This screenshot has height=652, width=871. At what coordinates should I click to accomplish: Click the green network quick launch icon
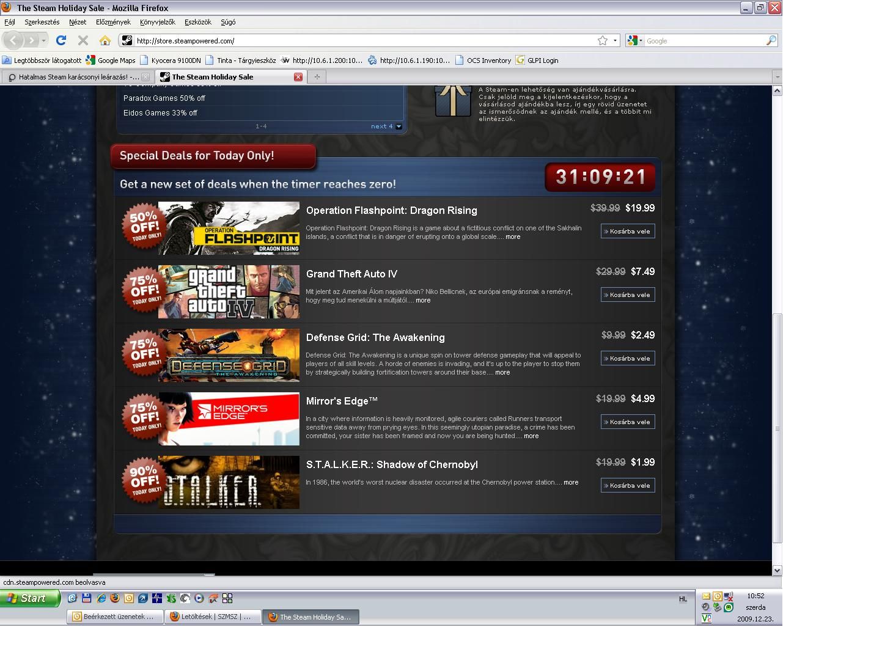172,598
